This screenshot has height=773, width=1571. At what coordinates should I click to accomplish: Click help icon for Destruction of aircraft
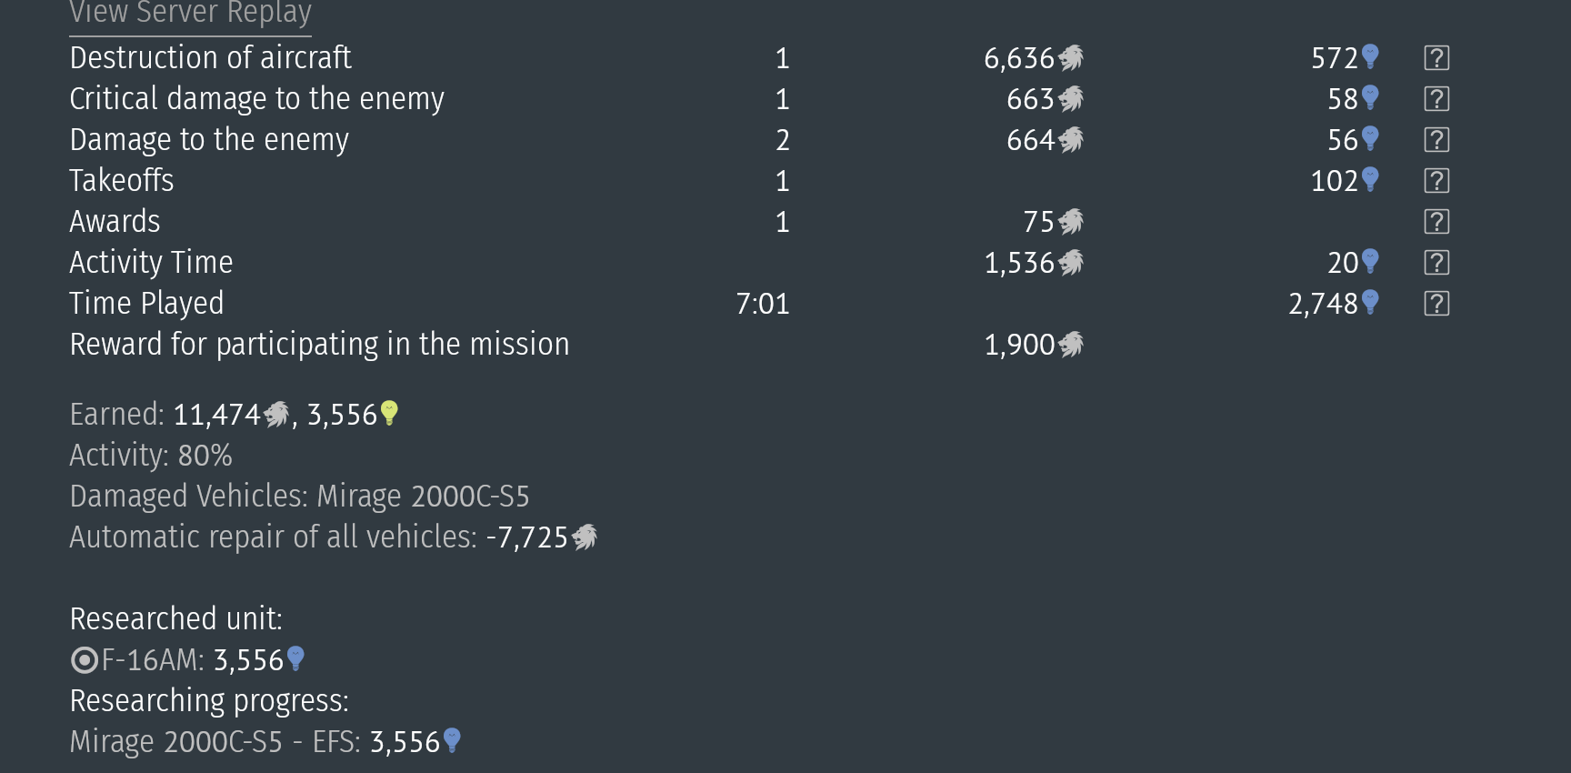coord(1436,58)
